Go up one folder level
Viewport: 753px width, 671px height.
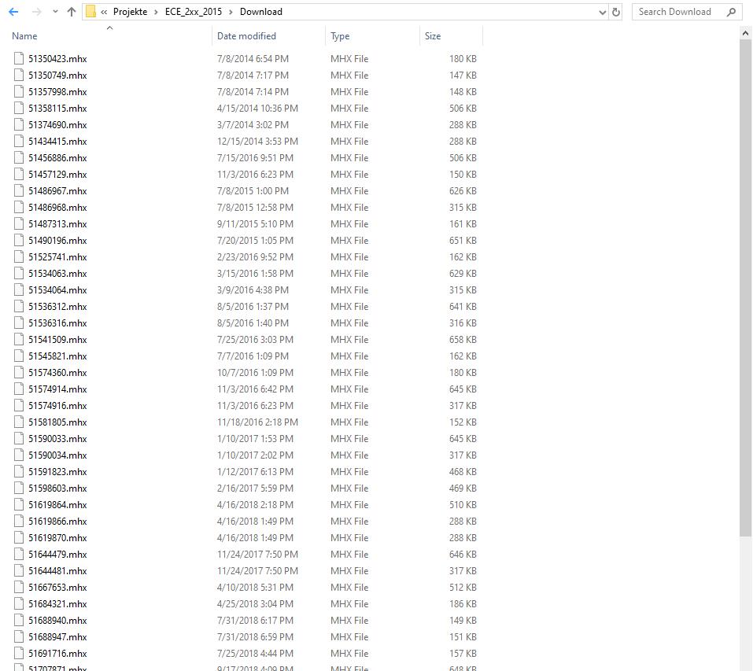(x=72, y=12)
